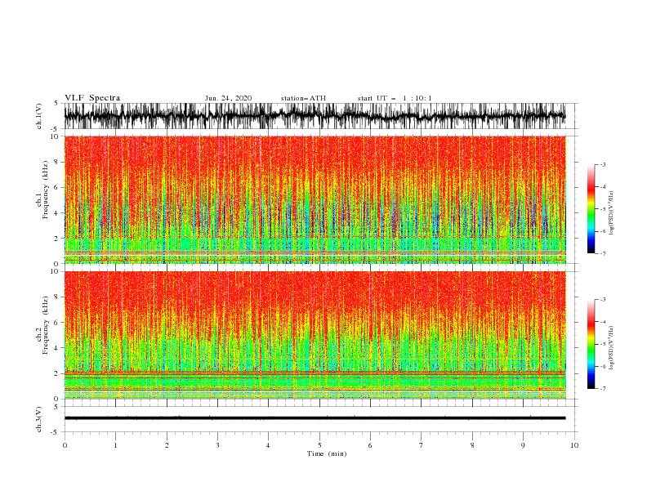Click inside the ch.2 spectrogram panel
The height and width of the screenshot is (500, 647).
click(315, 335)
